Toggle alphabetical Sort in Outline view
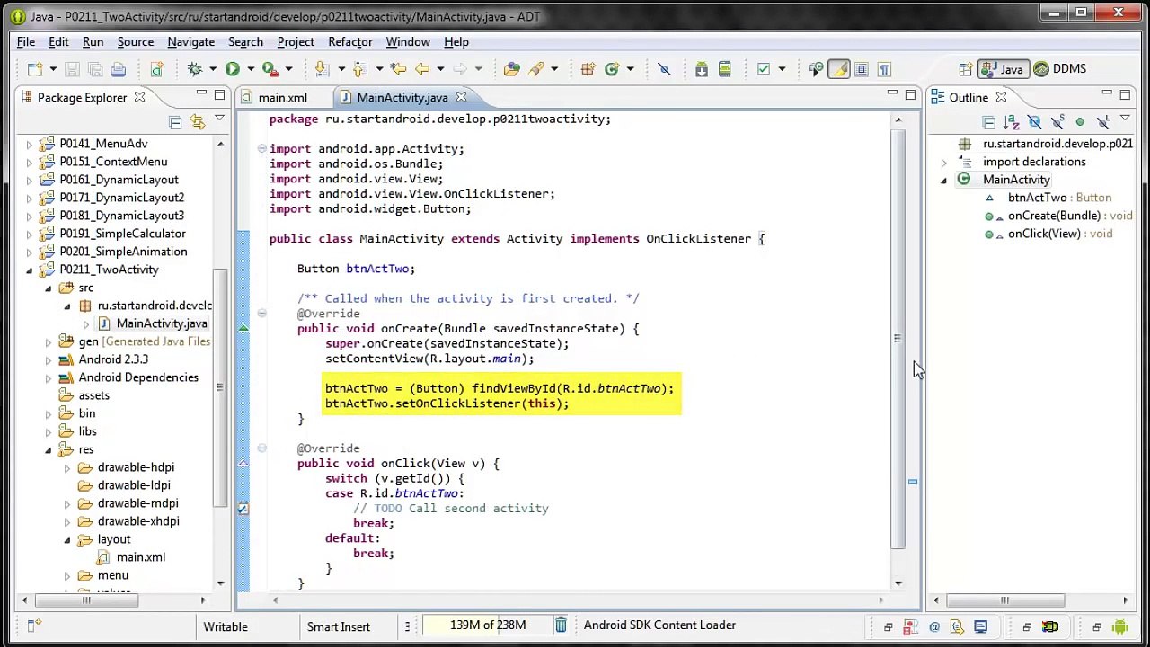Viewport: 1150px width, 647px height. point(1012,122)
